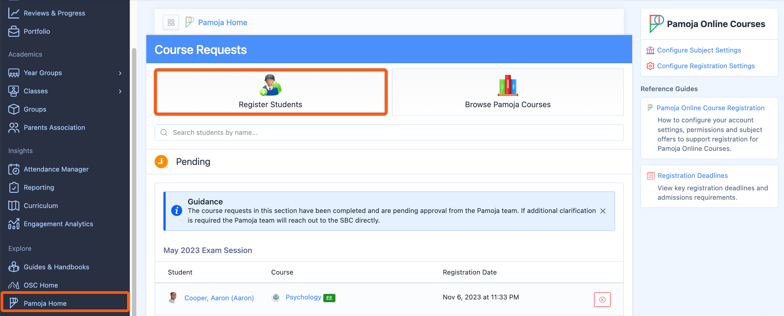Click the blue Guidance info icon
This screenshot has height=316, width=784.
(176, 211)
